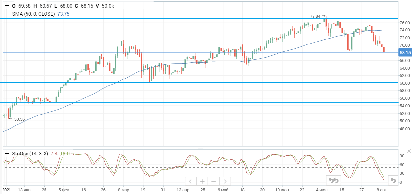Viewport: 413px width, 194px height.
Task: Click the SMA value 73.75 in the legend
Action: 63,14
